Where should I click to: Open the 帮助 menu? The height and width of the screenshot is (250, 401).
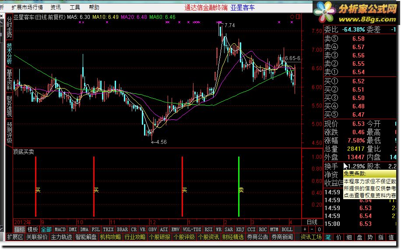click(x=94, y=7)
